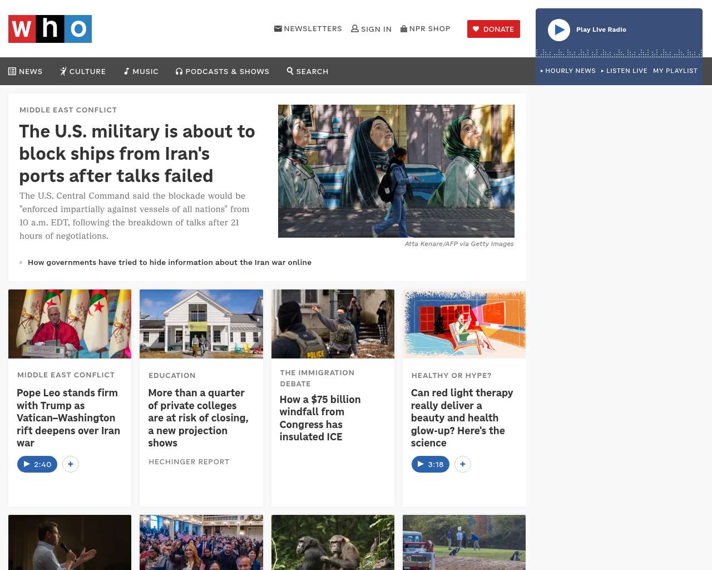Open the field with truck thumbnail
The height and width of the screenshot is (570, 712).
(x=464, y=542)
